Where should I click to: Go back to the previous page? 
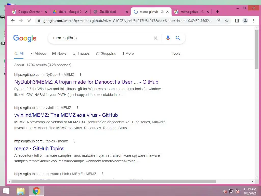13,21
